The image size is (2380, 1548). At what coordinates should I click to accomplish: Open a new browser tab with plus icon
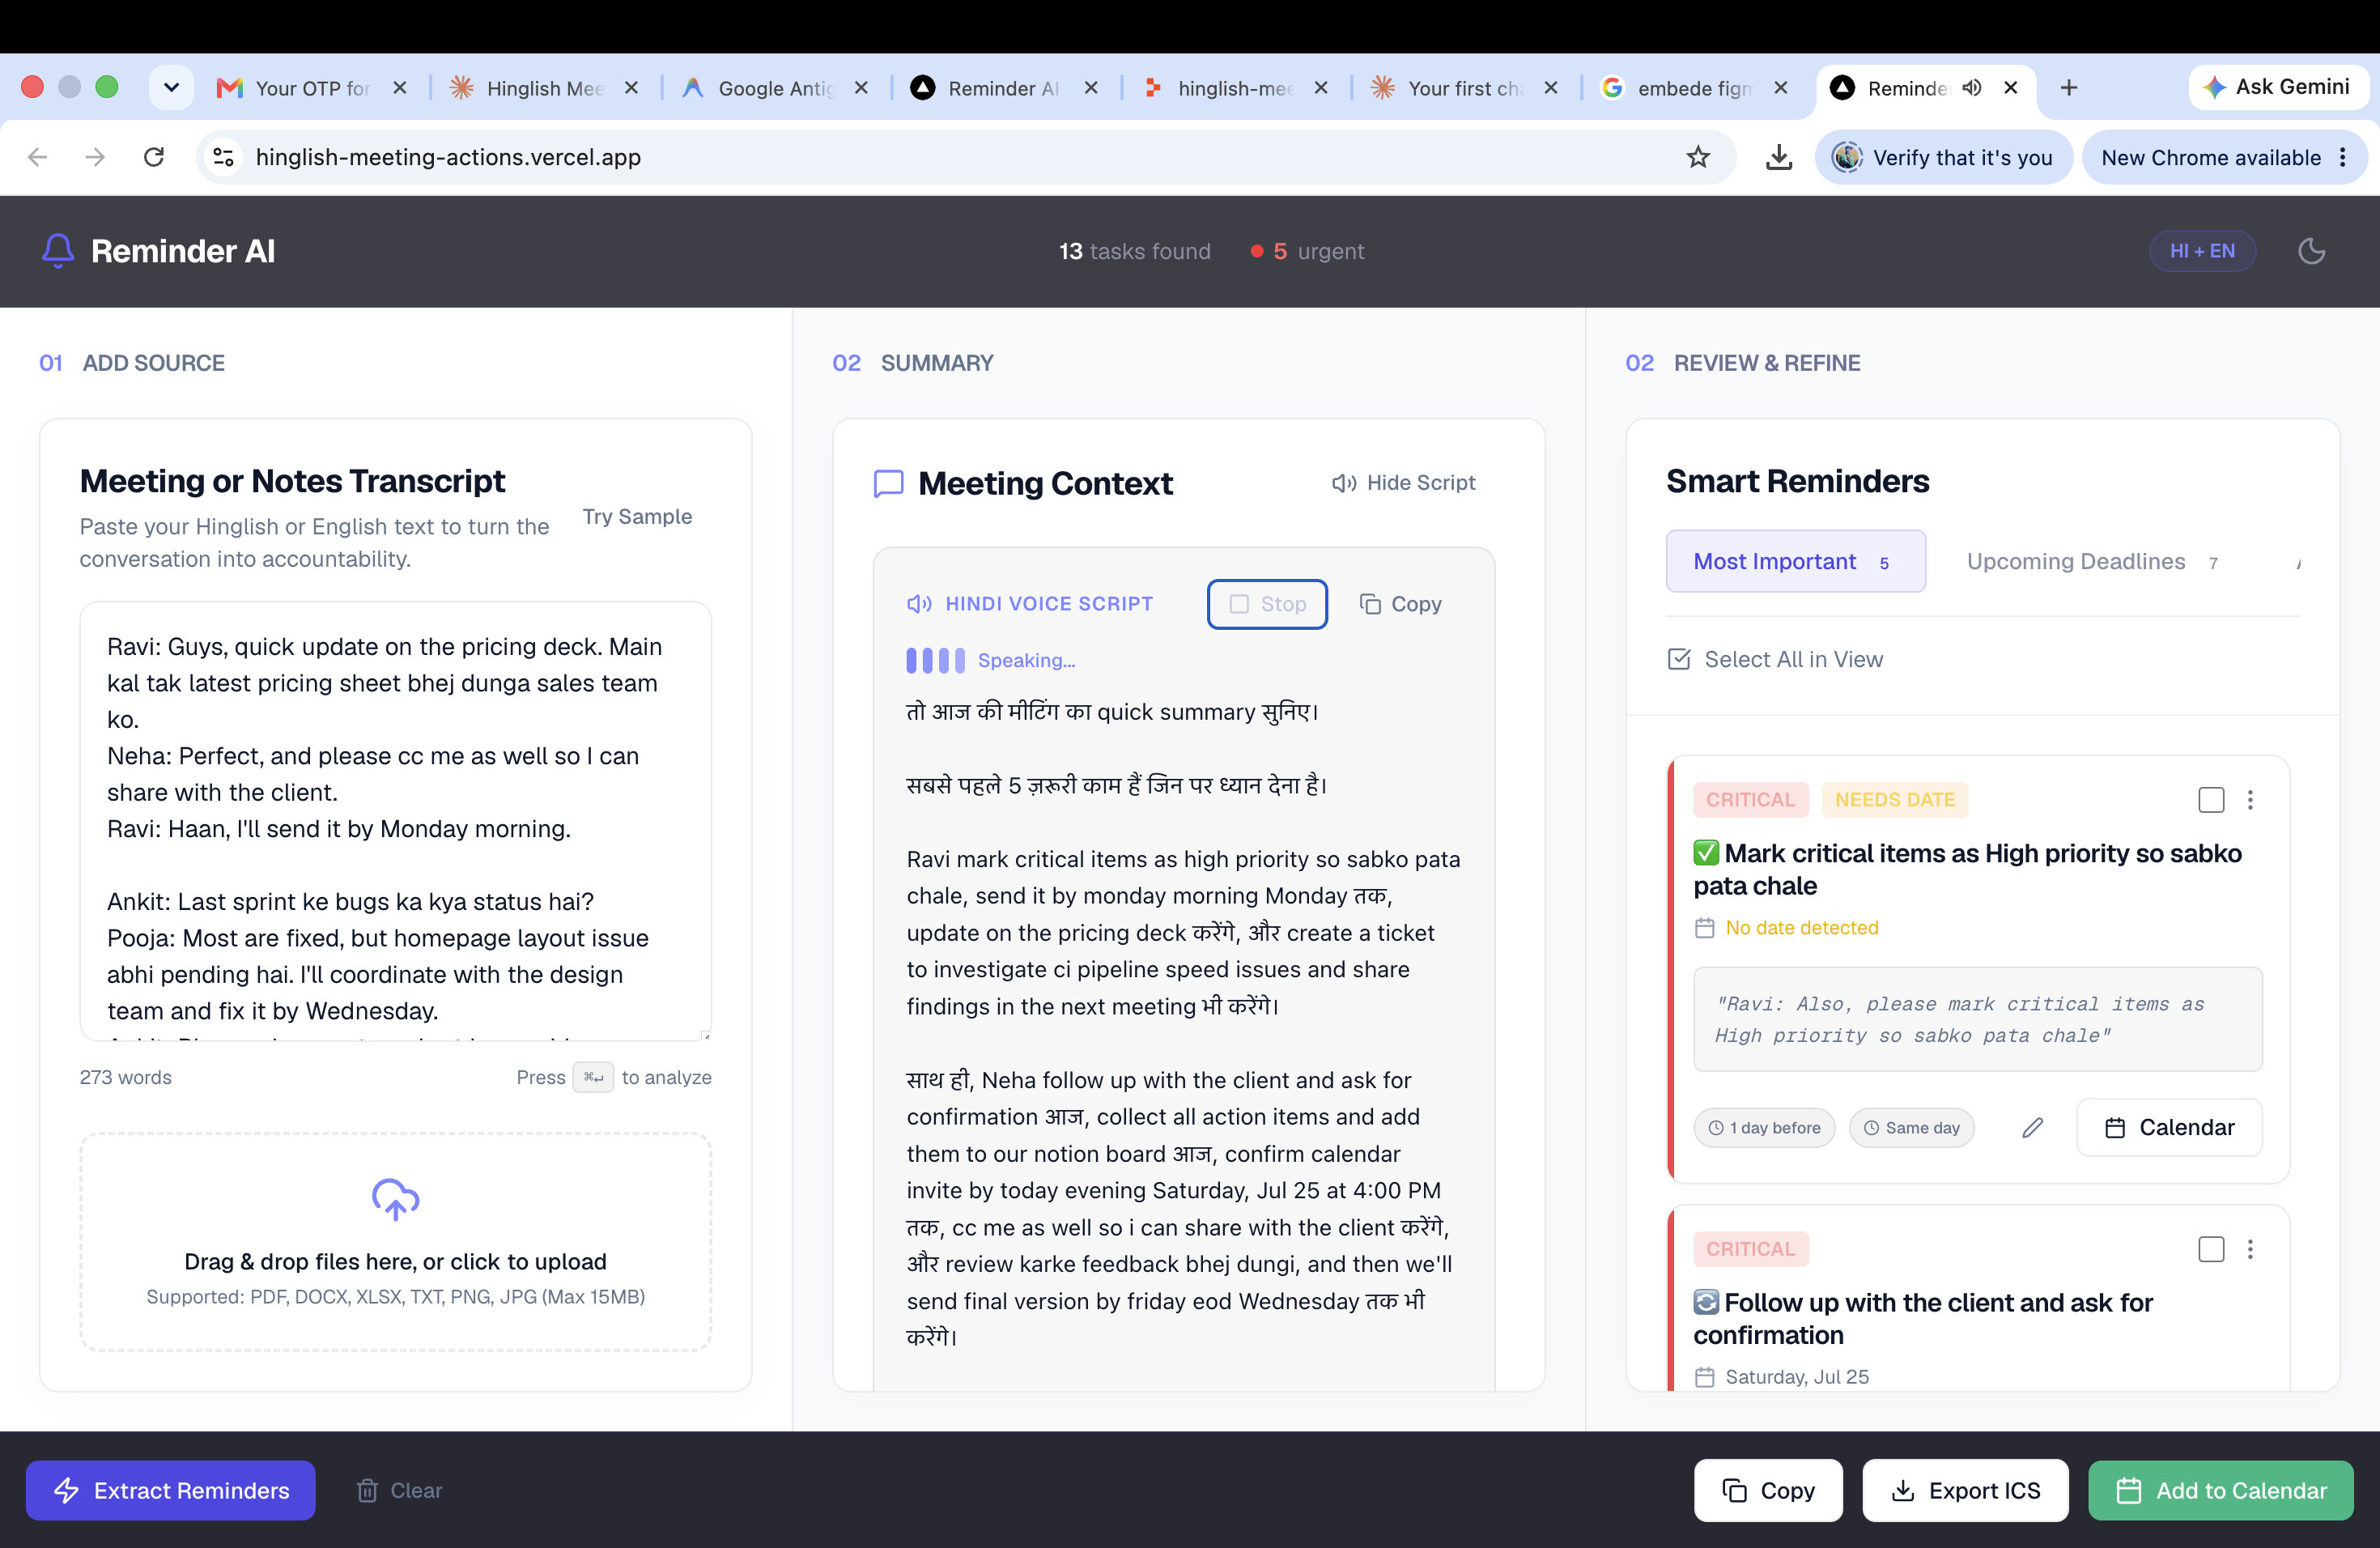click(x=2069, y=88)
